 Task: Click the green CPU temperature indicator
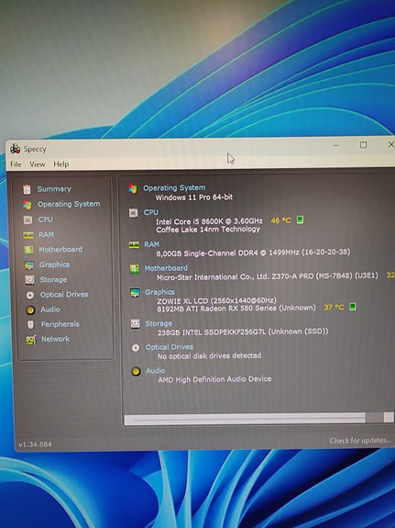[300, 220]
